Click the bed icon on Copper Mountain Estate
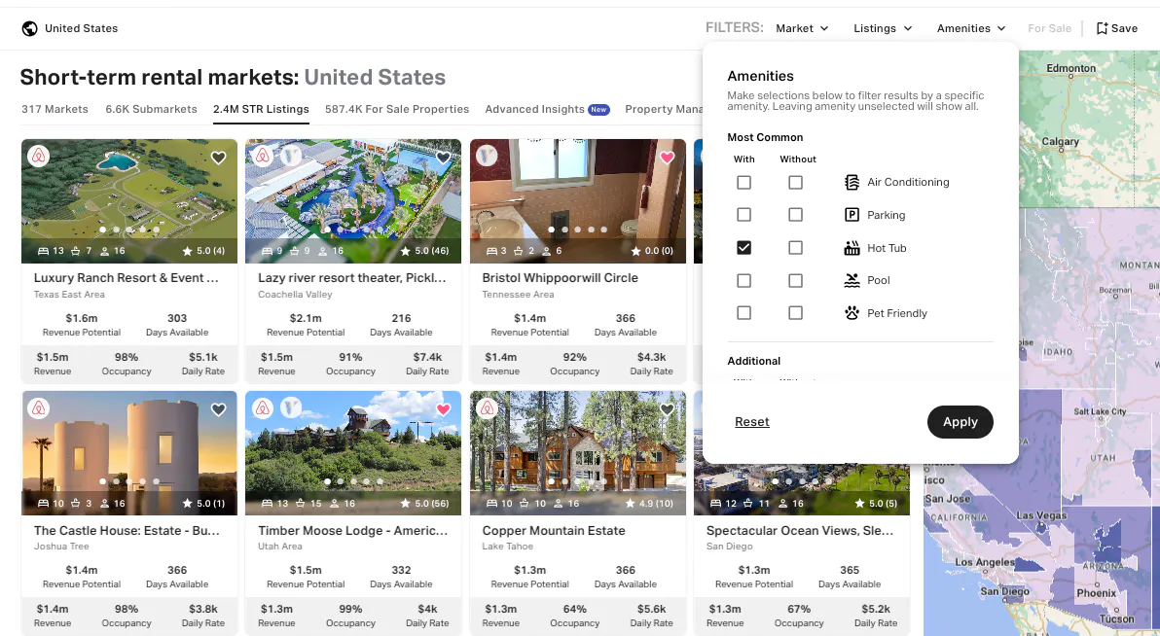1160x636 pixels. point(492,503)
